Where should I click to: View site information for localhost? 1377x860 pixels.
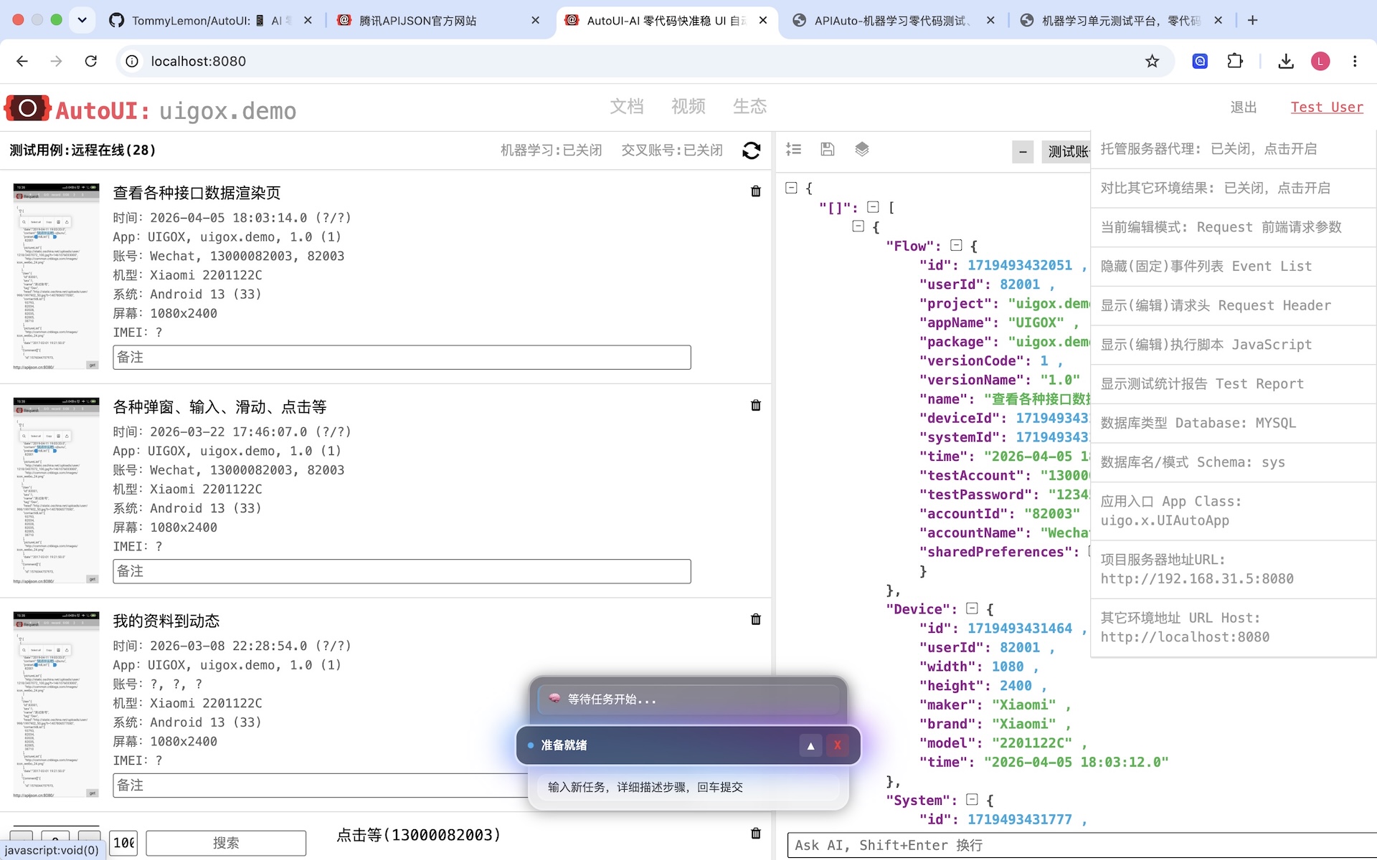point(132,61)
